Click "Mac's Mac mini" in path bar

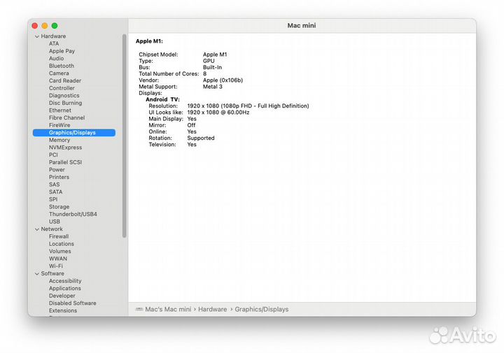[168, 310]
